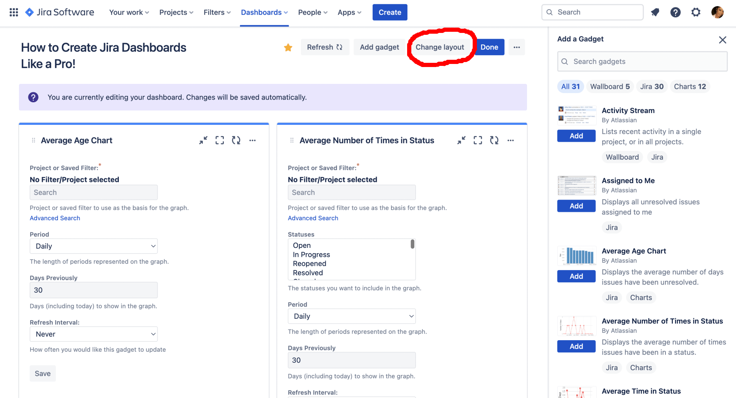Click the Done button
Image resolution: width=736 pixels, height=398 pixels.
(x=489, y=47)
